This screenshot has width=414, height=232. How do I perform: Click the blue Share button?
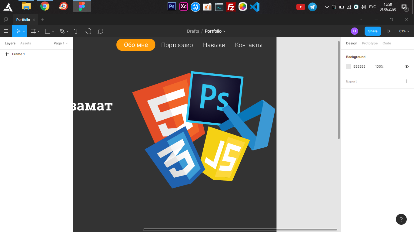click(373, 31)
